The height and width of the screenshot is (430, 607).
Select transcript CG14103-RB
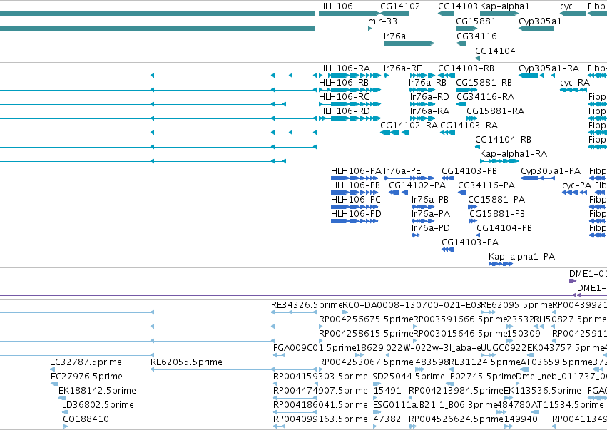tap(466, 68)
